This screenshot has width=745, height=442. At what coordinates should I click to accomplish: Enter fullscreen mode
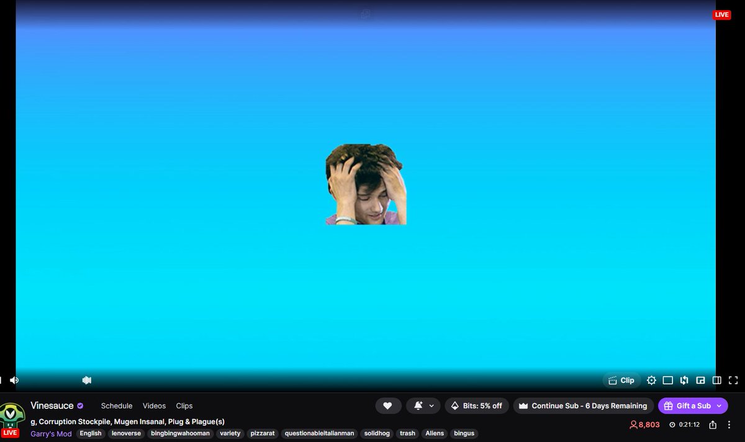(x=733, y=380)
